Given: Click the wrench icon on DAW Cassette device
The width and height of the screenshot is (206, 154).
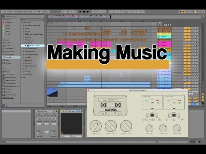Looking at the screenshot, I should point(66,111).
